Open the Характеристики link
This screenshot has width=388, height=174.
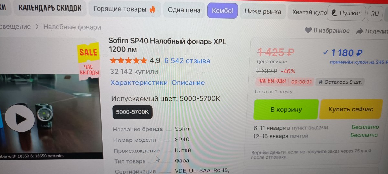[139, 82]
